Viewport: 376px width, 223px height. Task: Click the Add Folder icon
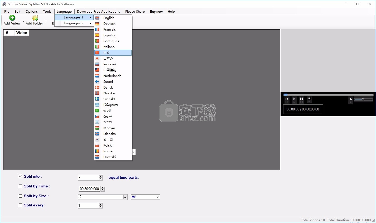pyautogui.click(x=35, y=18)
